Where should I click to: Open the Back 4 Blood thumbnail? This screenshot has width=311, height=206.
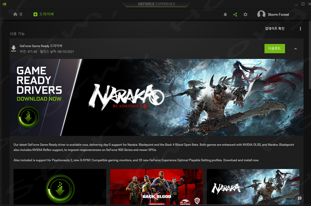point(156,187)
